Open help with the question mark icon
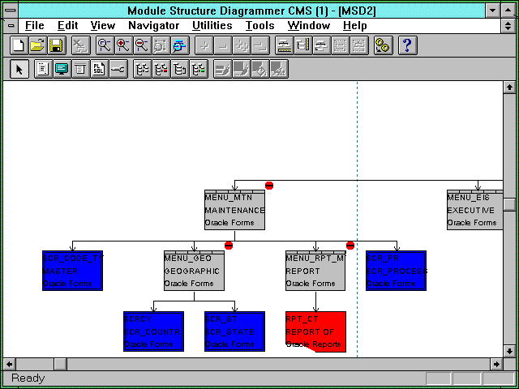The image size is (519, 389). tap(407, 45)
